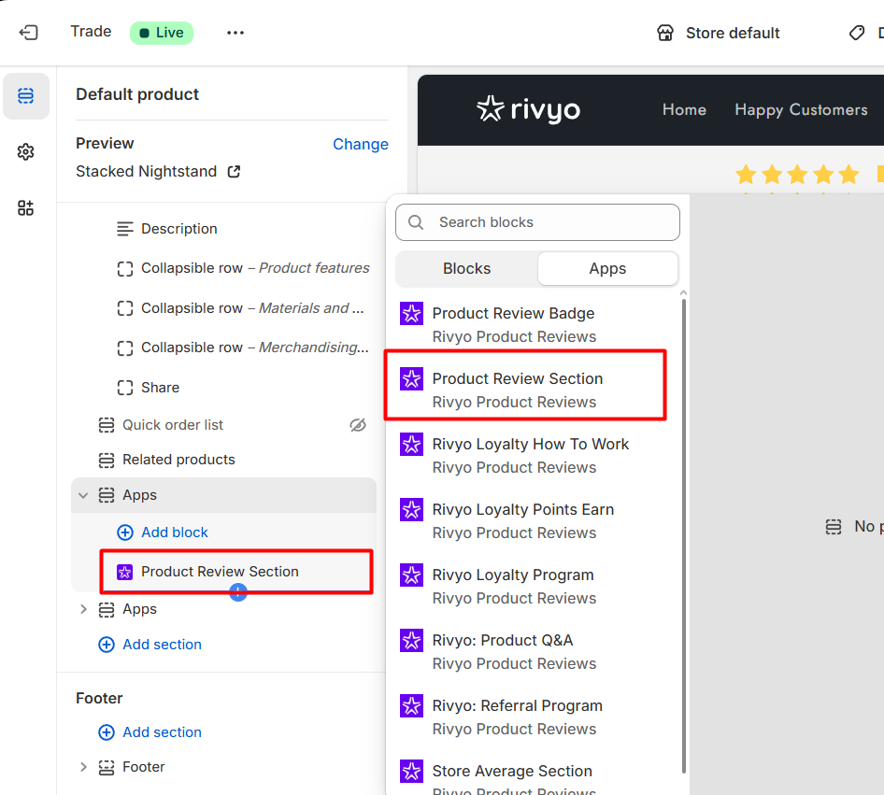Click the tag icon in top bar
Screen dimensions: 884x795
[x=856, y=33]
